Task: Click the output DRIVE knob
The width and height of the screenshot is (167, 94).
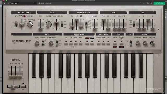Action: click(x=145, y=43)
